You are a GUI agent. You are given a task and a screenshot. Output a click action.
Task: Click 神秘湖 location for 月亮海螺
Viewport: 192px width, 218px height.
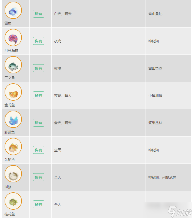point(153,41)
